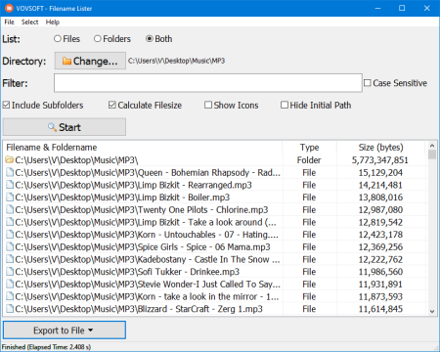Click size value 15,129,204
This screenshot has width=440, height=352.
point(380,172)
